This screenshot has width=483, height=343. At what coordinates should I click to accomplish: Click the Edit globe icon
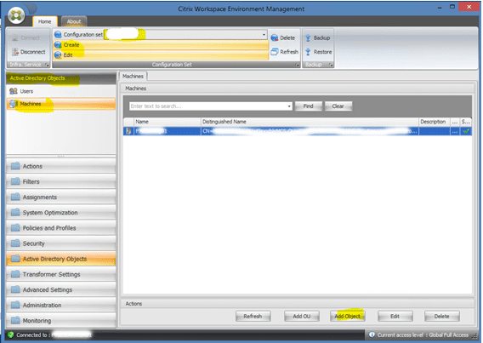pyautogui.click(x=58, y=55)
